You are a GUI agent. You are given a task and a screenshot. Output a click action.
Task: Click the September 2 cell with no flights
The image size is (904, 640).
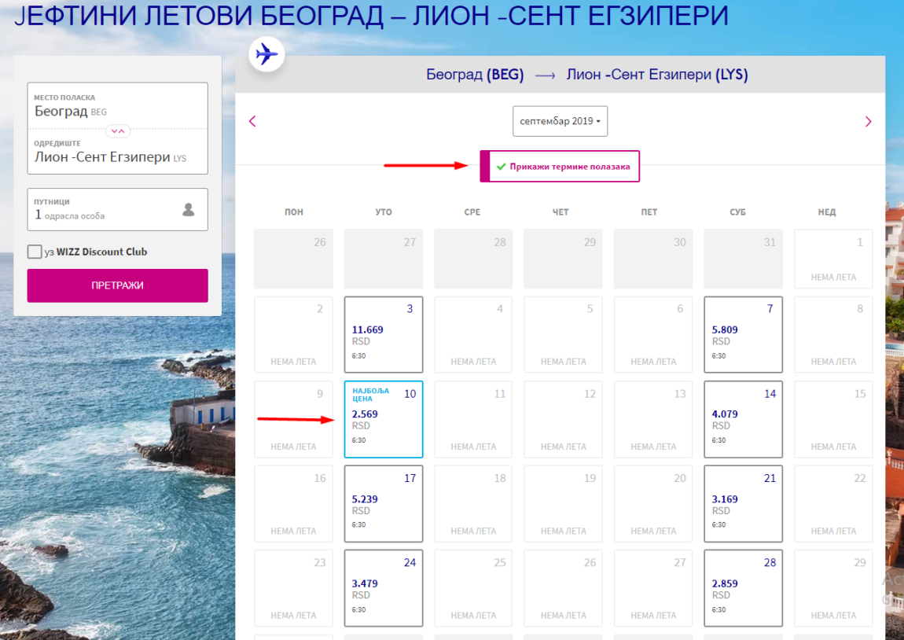[x=293, y=334]
